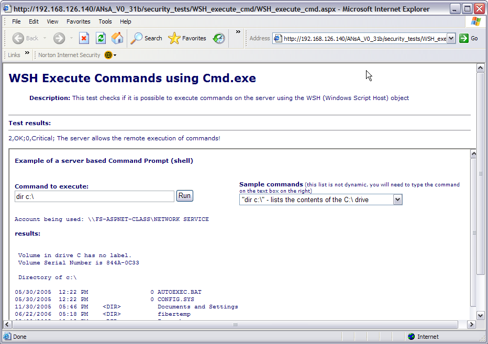Open the File menu
The image size is (488, 344).
pyautogui.click(x=16, y=21)
